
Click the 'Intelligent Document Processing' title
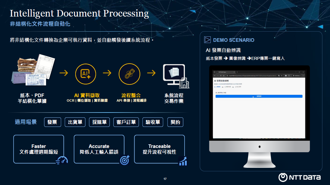(79, 13)
